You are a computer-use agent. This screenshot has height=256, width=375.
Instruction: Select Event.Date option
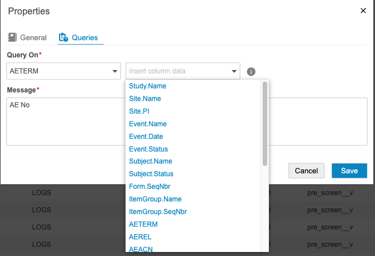[146, 137]
